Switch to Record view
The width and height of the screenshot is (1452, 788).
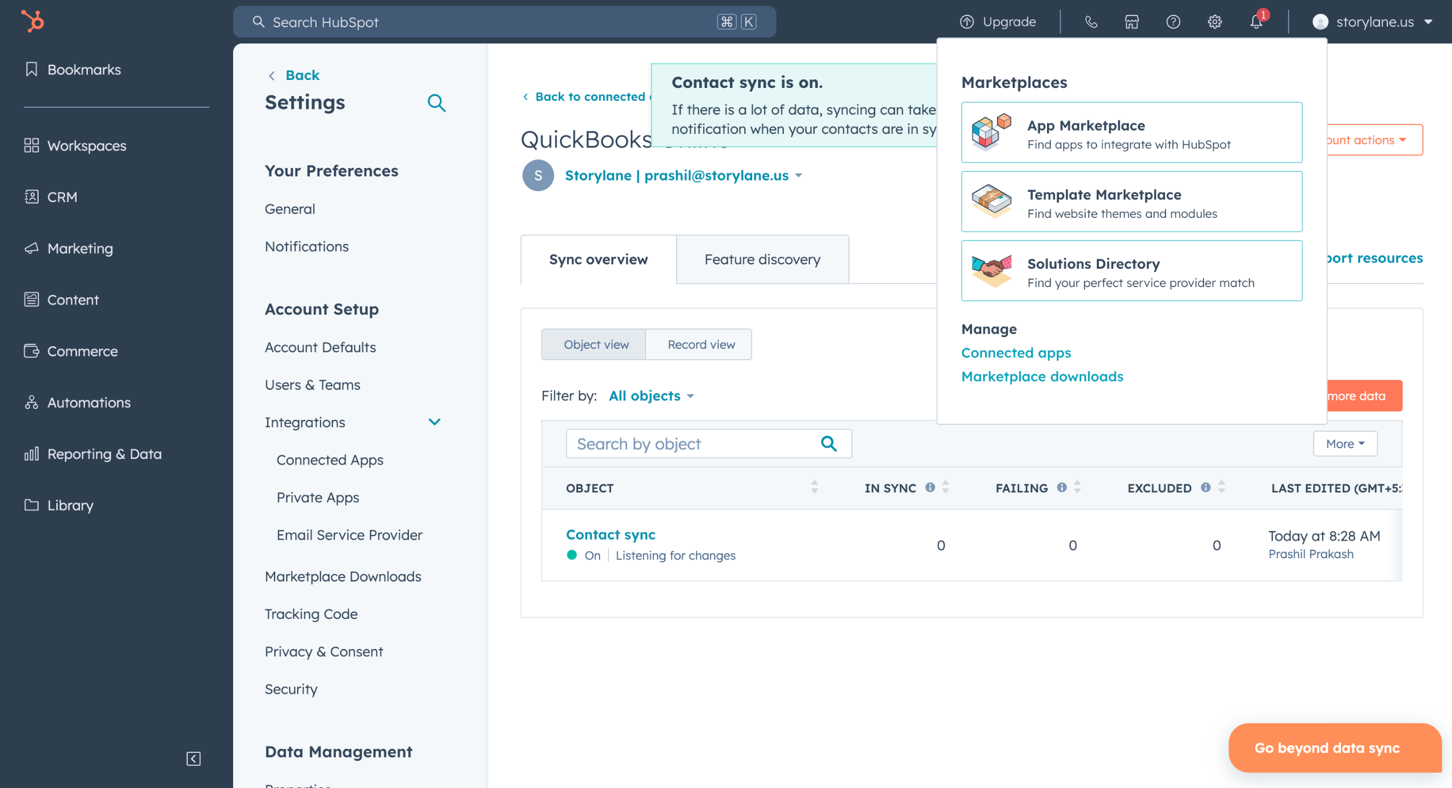pyautogui.click(x=699, y=344)
